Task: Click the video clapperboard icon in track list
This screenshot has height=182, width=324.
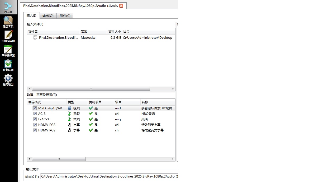Action: [x=70, y=108]
